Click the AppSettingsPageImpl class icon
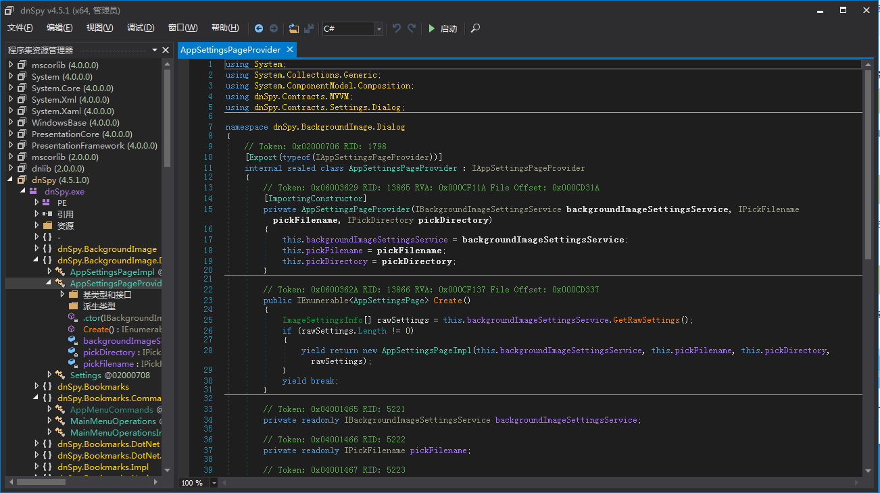The image size is (880, 493). [60, 271]
